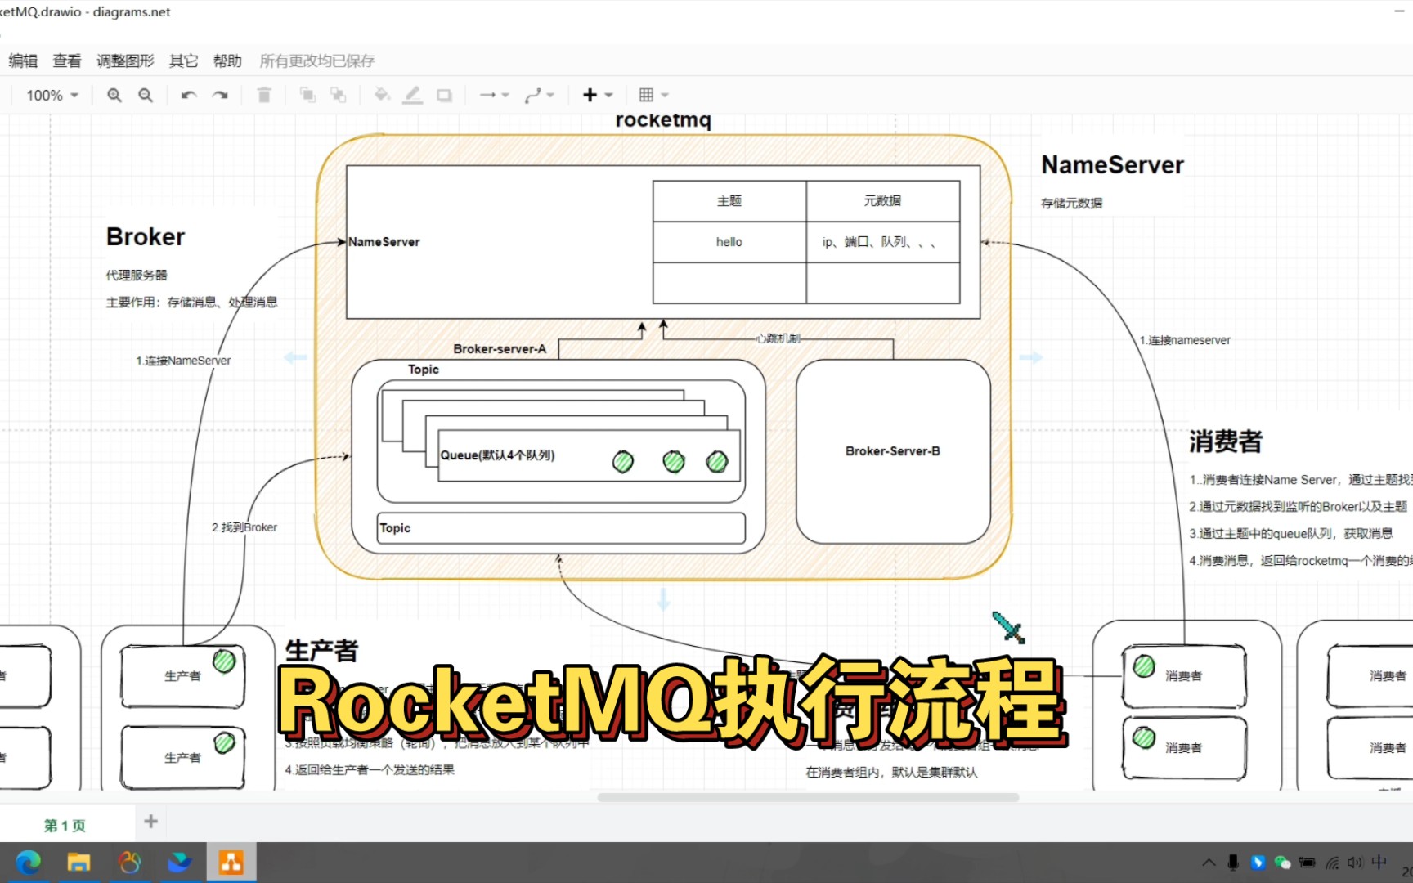Add a new page with plus button
1413x883 pixels.
[x=150, y=821]
